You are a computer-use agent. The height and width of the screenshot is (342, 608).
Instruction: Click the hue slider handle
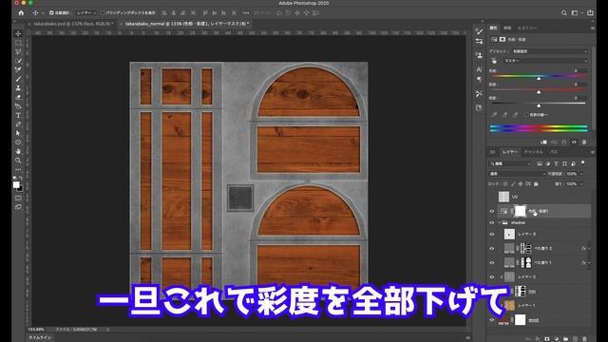(x=539, y=79)
